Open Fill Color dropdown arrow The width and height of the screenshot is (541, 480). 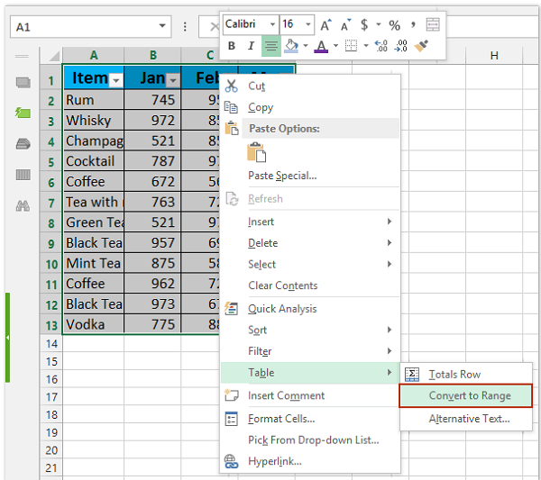306,46
